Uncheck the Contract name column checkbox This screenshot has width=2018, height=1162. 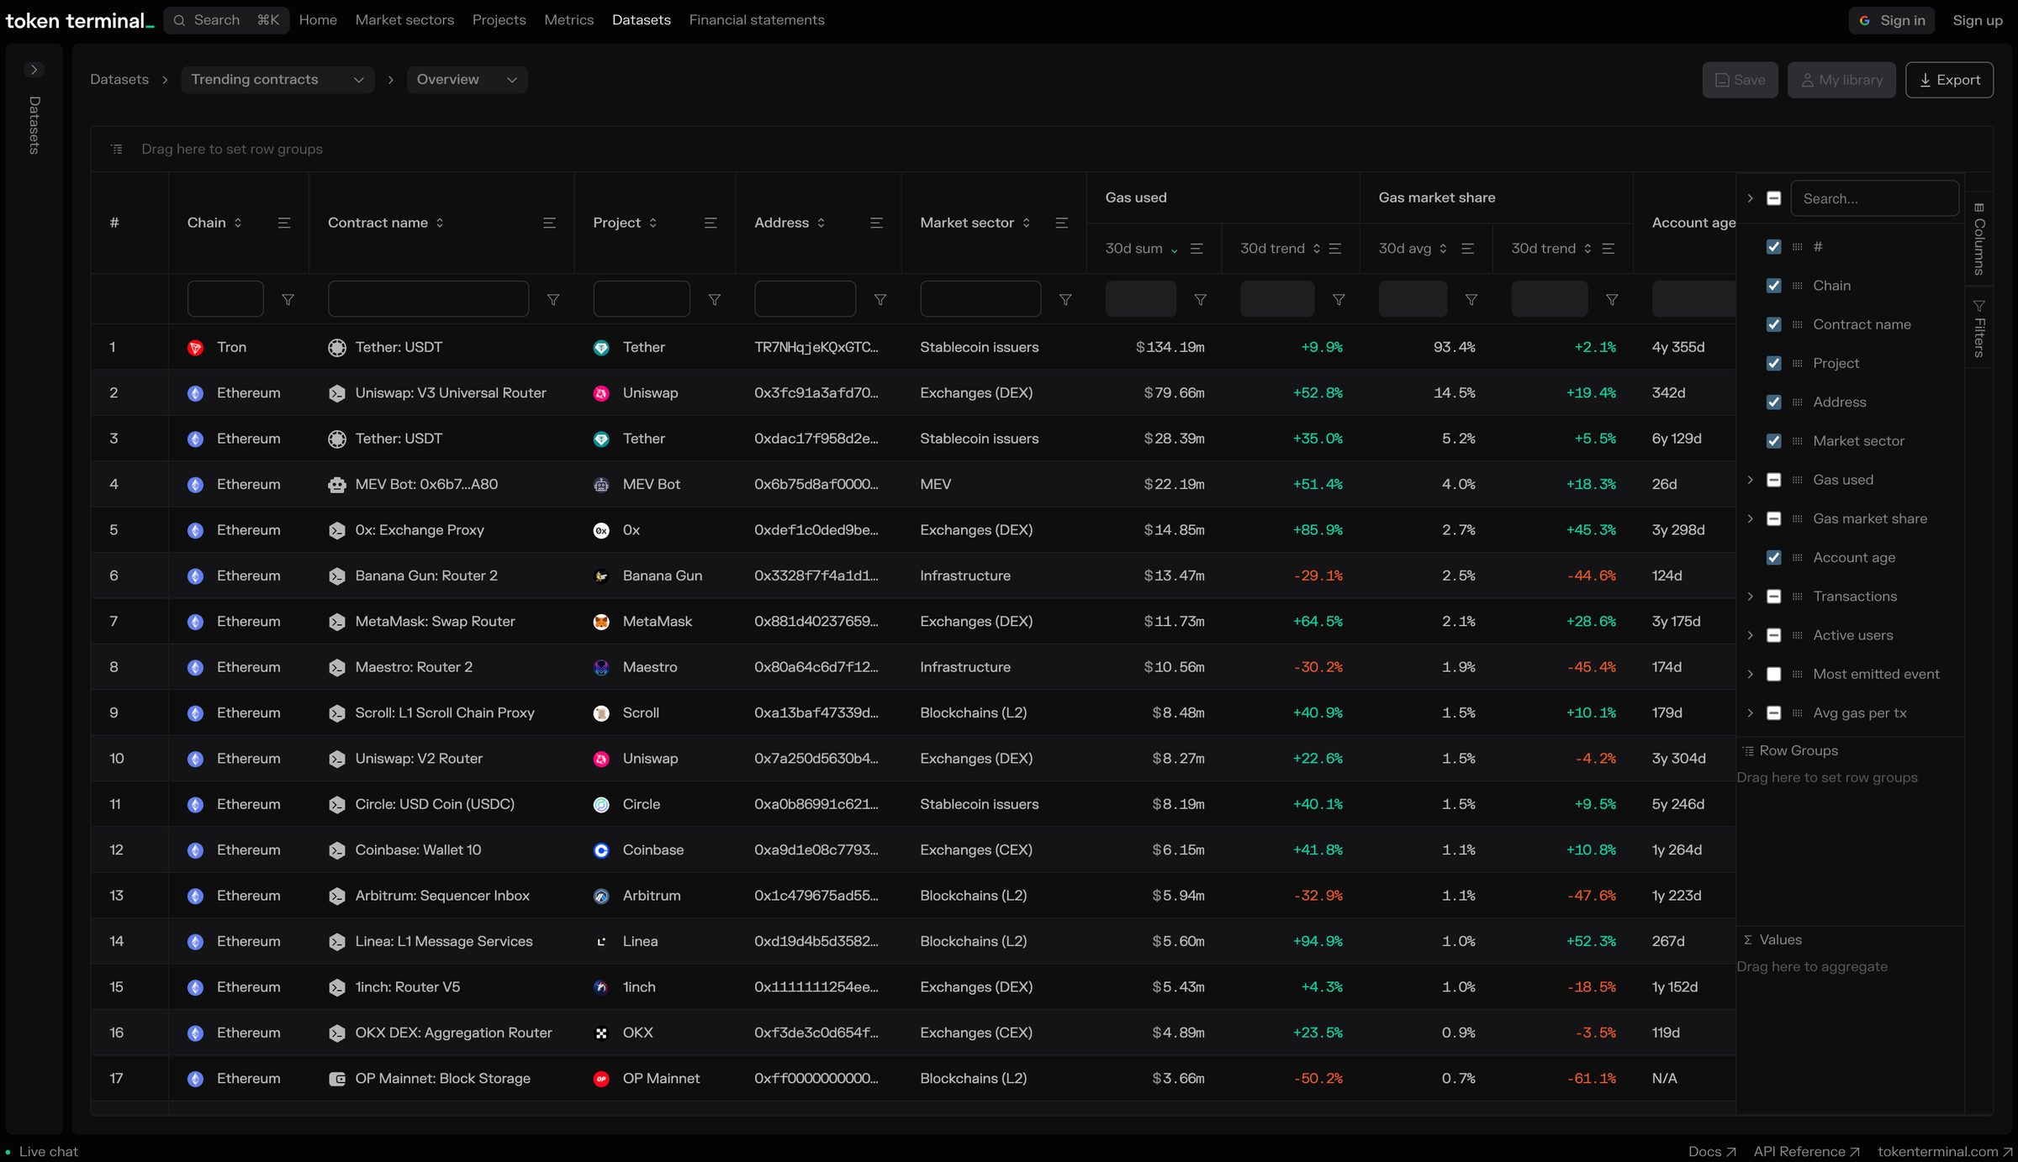coord(1773,324)
